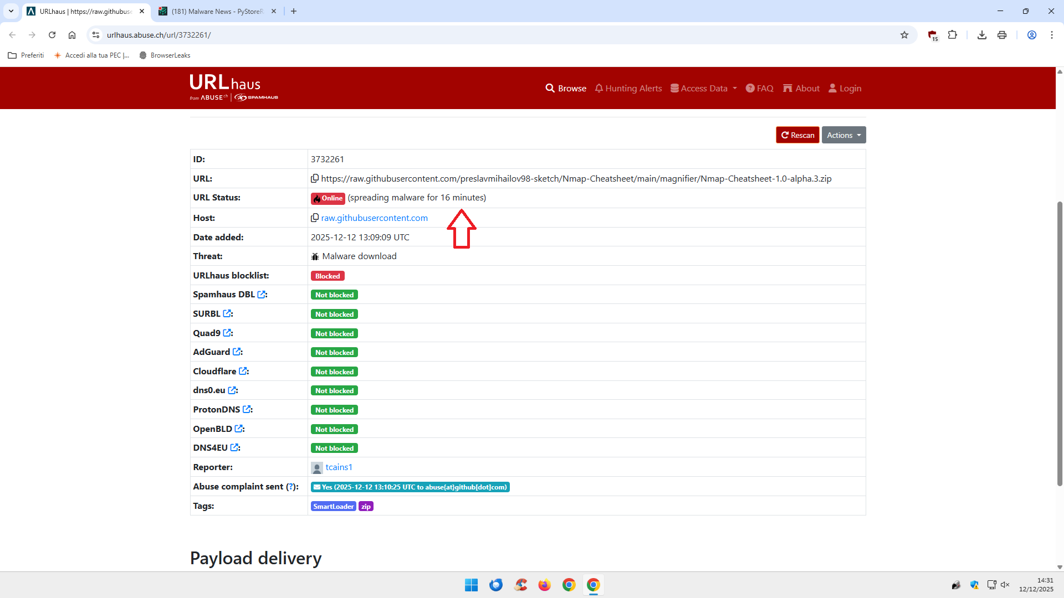
Task: View site information icon in address bar
Action: [x=96, y=35]
